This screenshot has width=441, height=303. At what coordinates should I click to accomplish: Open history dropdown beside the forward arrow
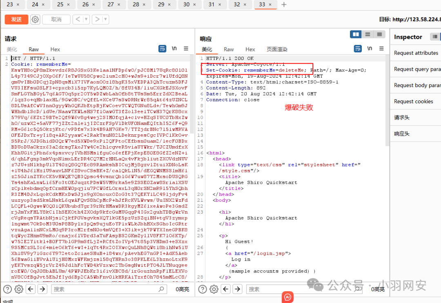[106, 20]
